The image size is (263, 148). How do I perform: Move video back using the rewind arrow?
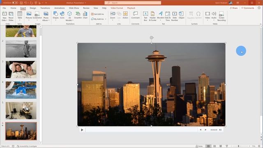click(x=201, y=130)
